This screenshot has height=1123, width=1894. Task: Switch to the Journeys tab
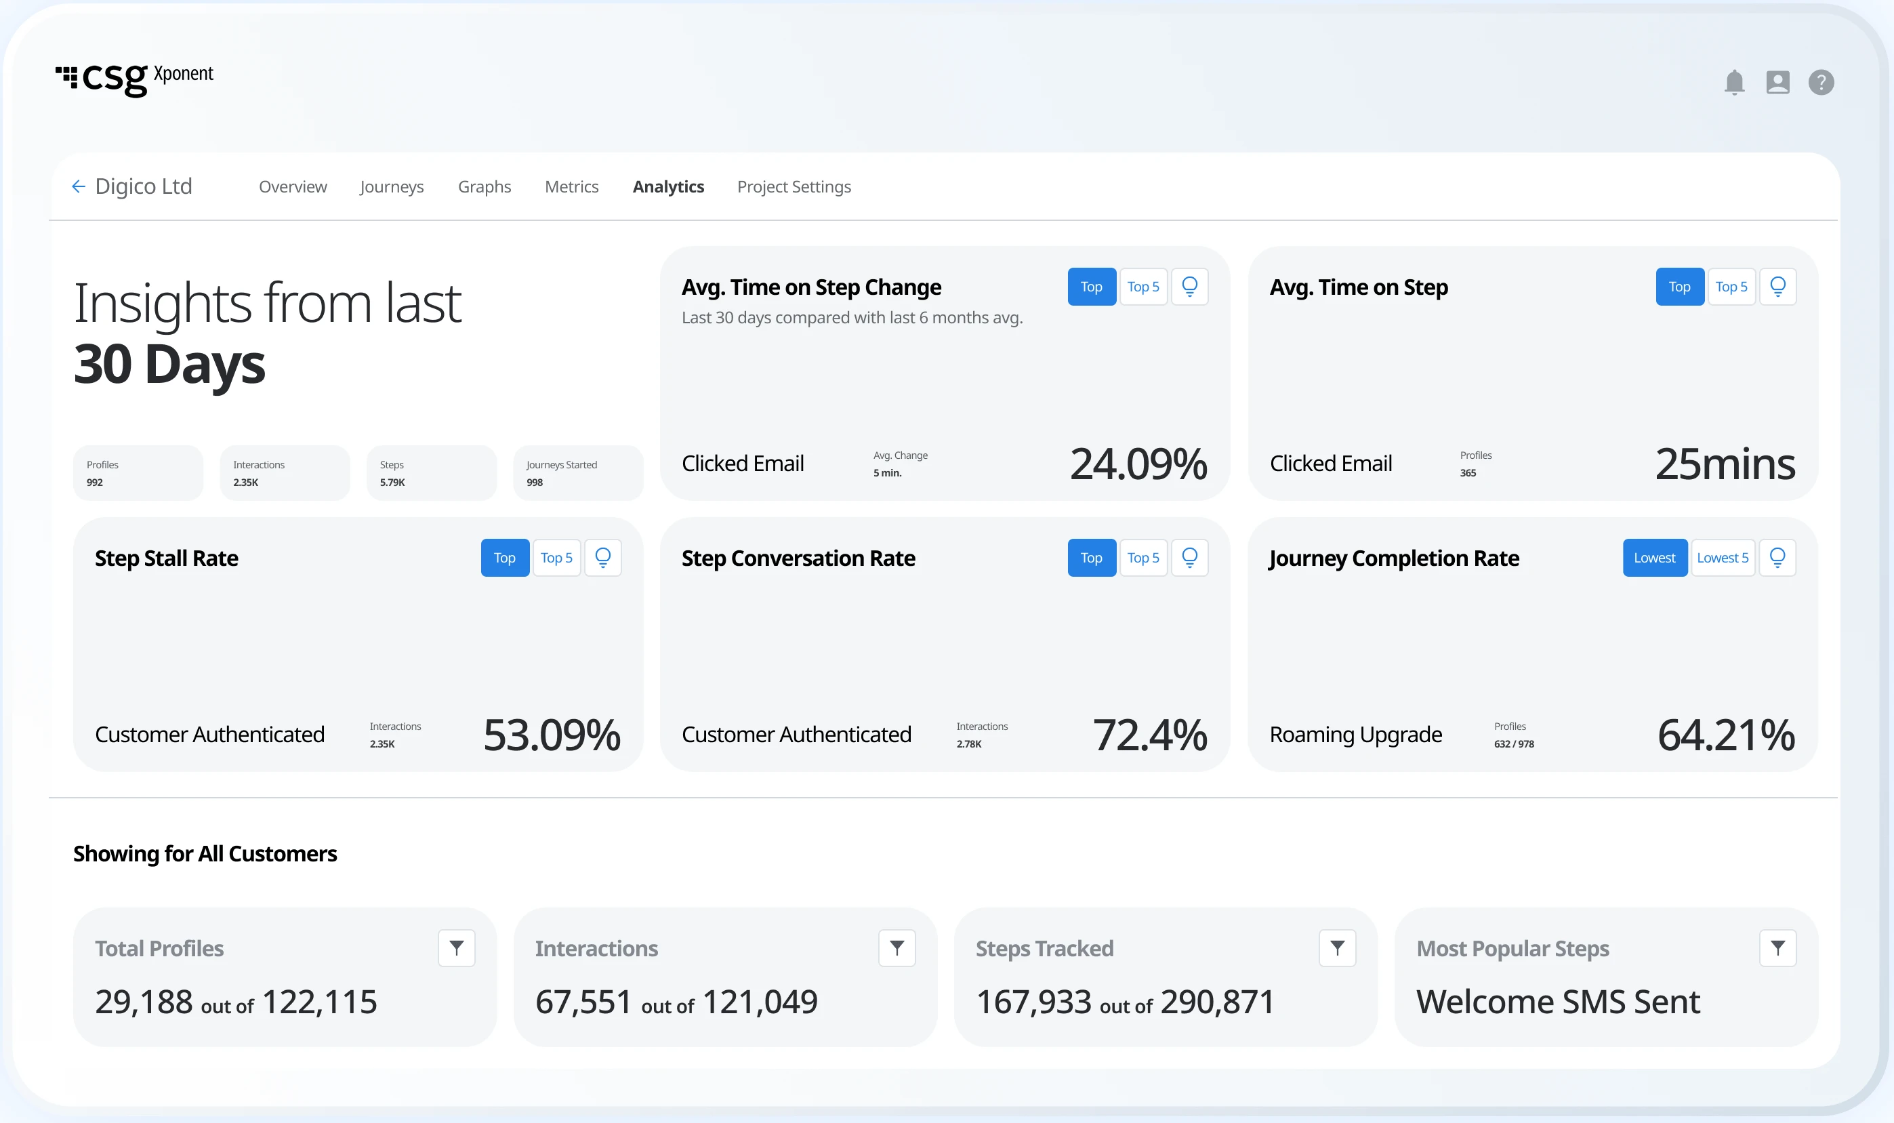[x=392, y=187]
